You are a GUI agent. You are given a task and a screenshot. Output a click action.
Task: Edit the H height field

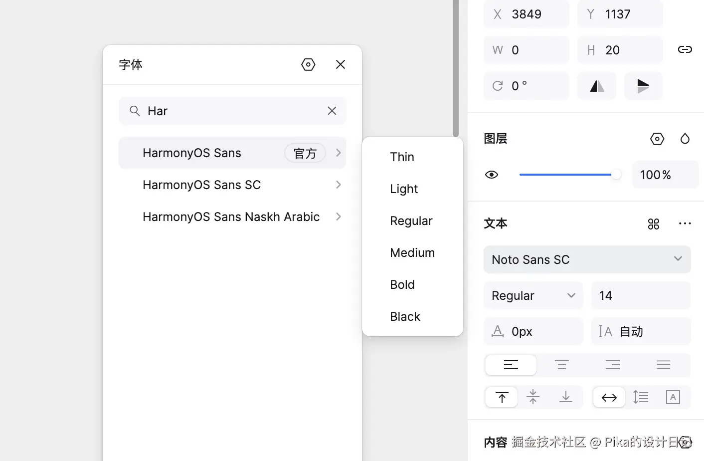pyautogui.click(x=620, y=50)
